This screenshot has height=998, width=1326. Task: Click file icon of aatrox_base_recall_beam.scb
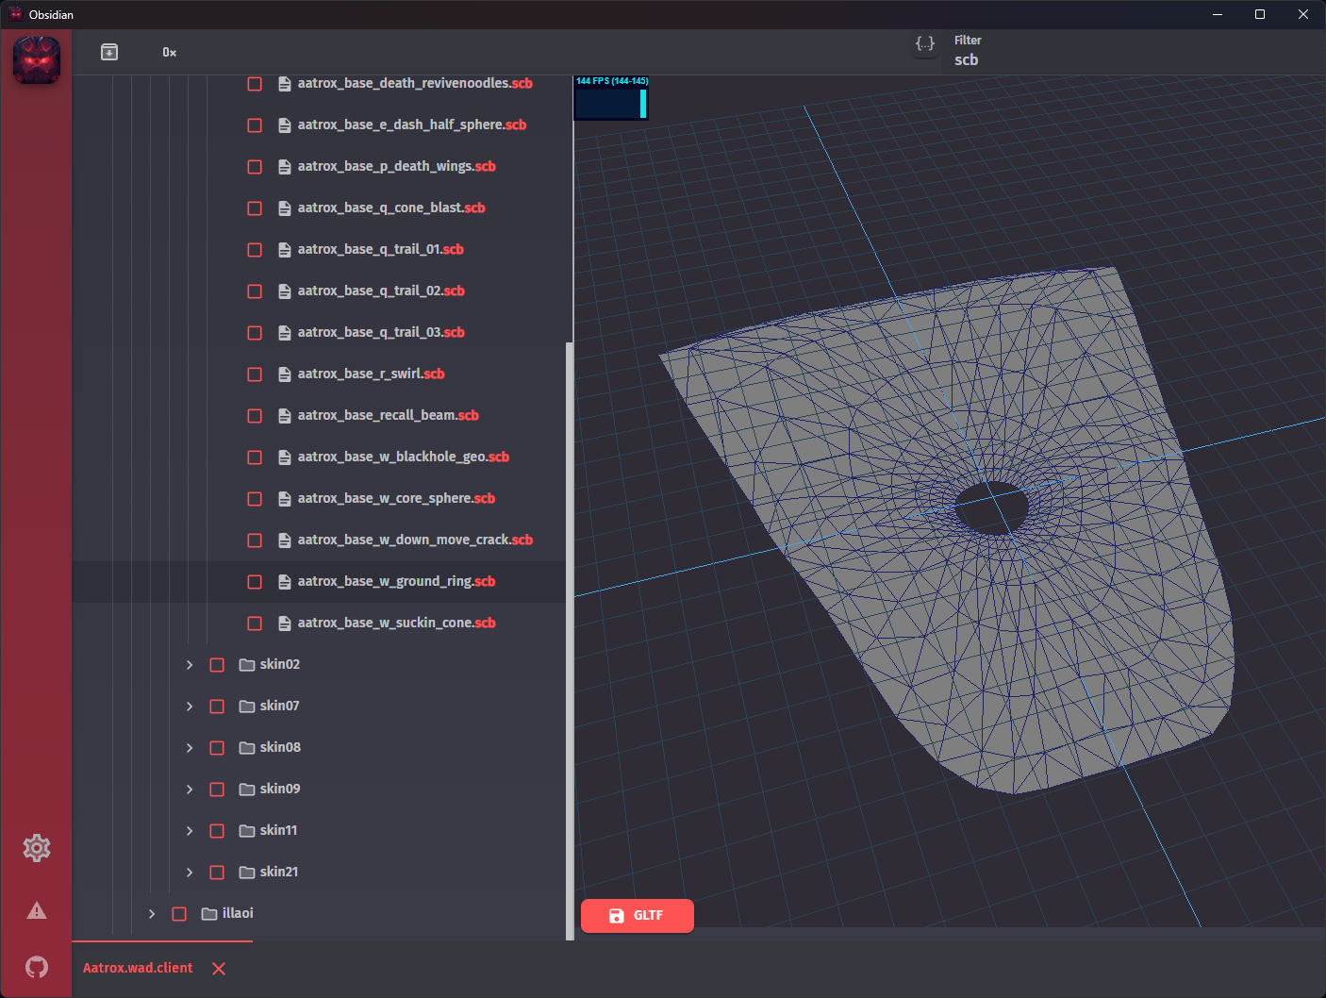pos(285,416)
